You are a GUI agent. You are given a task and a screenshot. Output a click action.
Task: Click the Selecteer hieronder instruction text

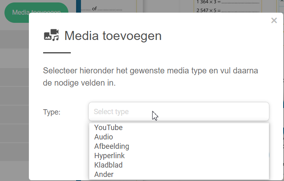(150, 77)
